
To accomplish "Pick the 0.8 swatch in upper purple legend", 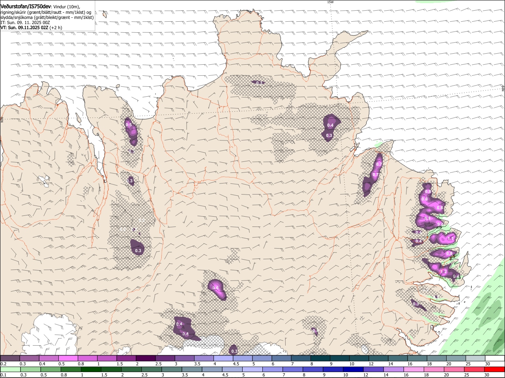I will point(87,358).
